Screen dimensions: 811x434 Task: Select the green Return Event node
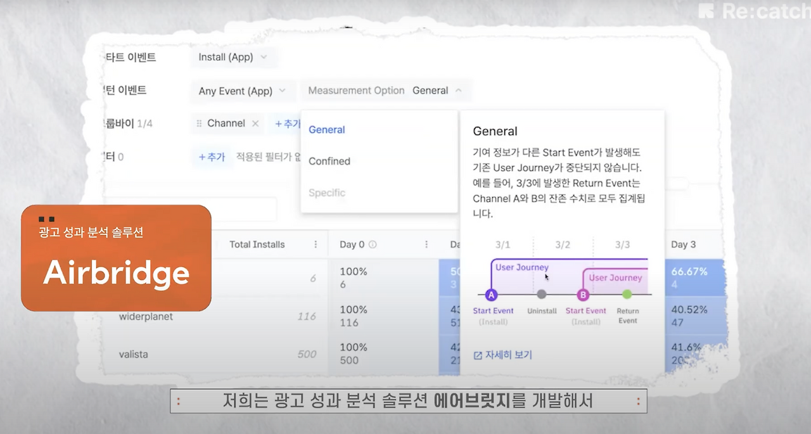coord(627,295)
